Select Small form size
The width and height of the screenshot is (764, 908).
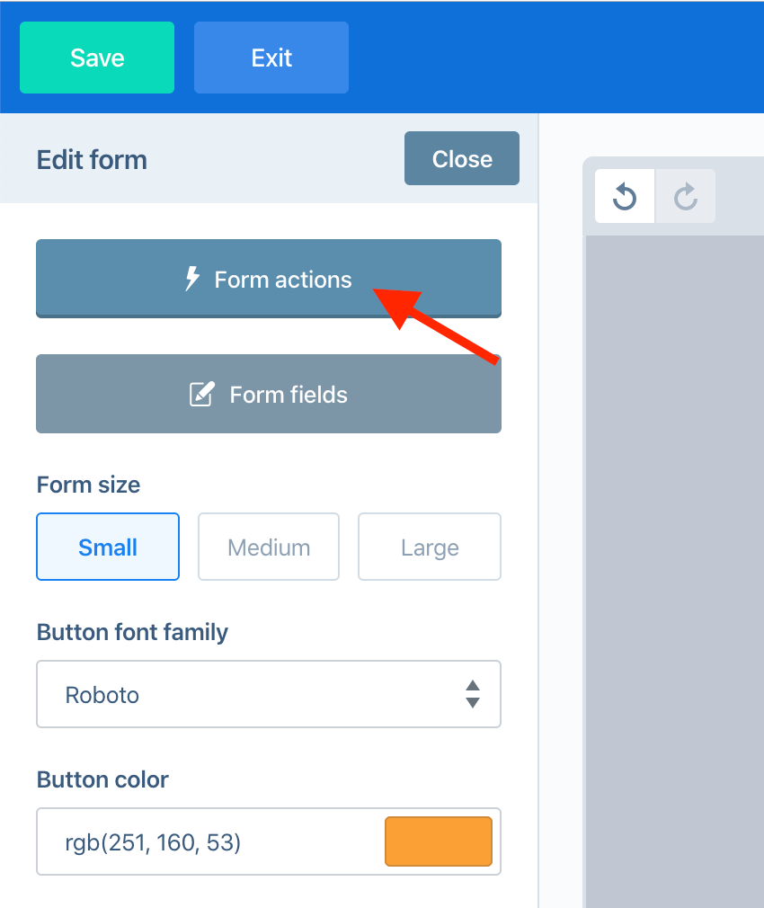[108, 547]
